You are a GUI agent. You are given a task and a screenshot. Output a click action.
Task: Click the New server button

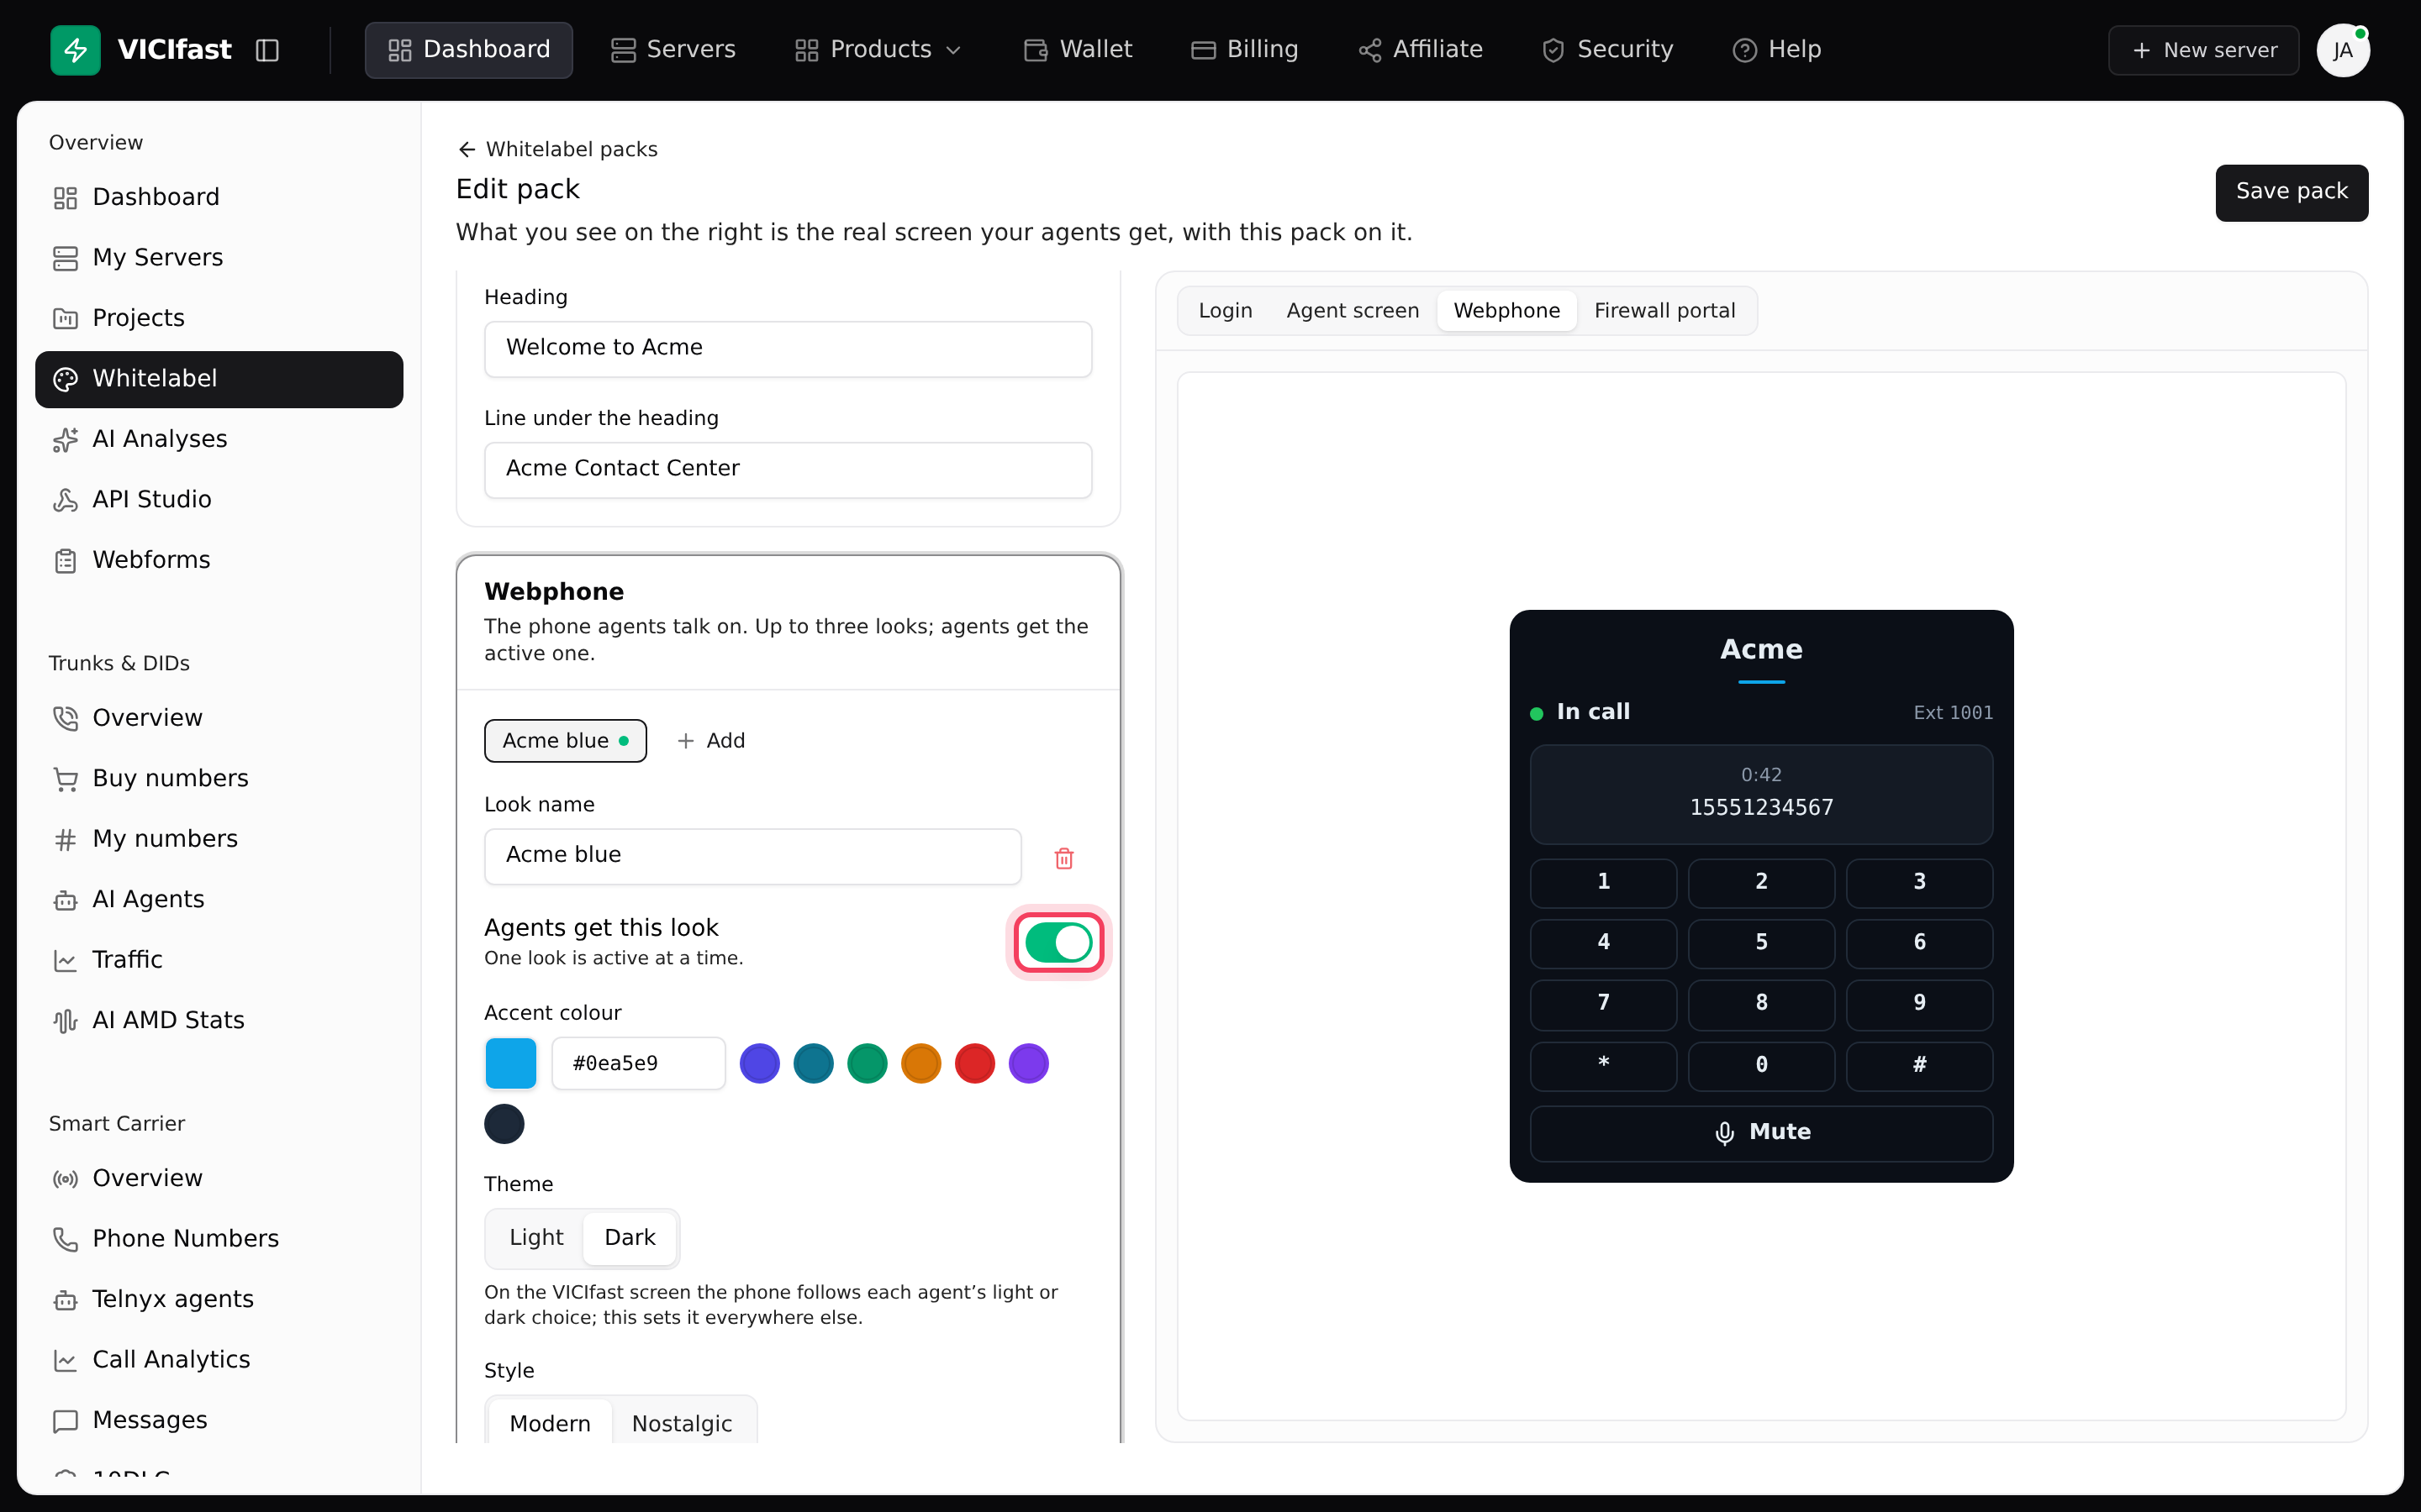point(2204,50)
